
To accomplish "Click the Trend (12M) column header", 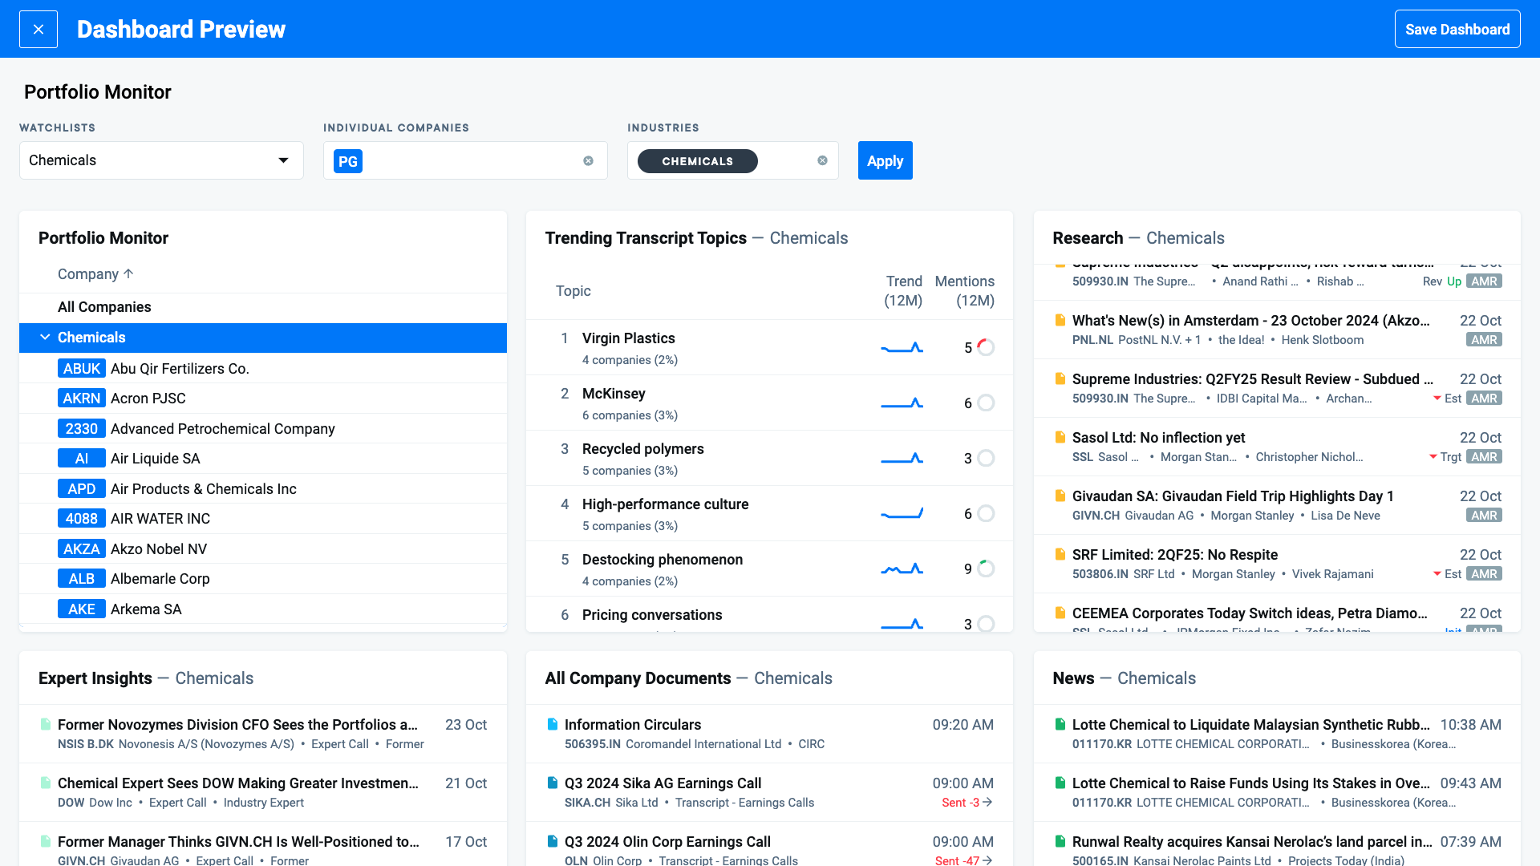I will coord(903,291).
